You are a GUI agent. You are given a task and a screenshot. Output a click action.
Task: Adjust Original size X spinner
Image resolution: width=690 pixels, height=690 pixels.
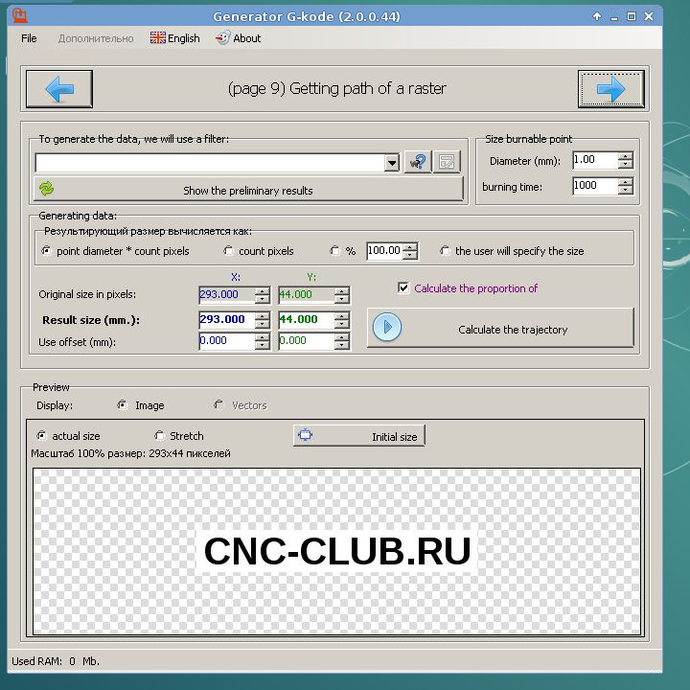click(263, 295)
